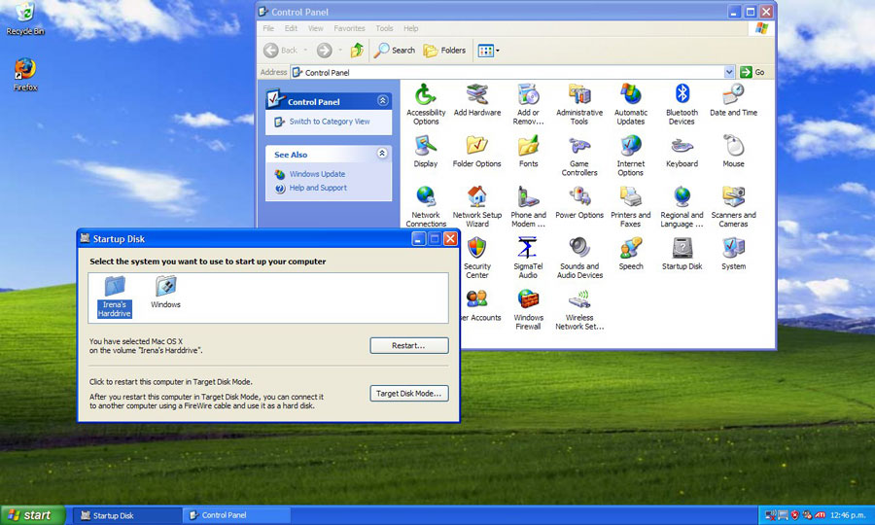Image resolution: width=875 pixels, height=525 pixels.
Task: Open the Display settings icon
Action: click(425, 152)
